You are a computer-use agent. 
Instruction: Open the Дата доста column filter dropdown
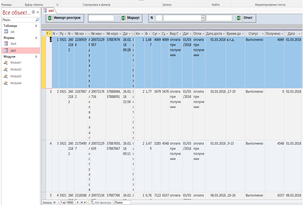point(224,34)
